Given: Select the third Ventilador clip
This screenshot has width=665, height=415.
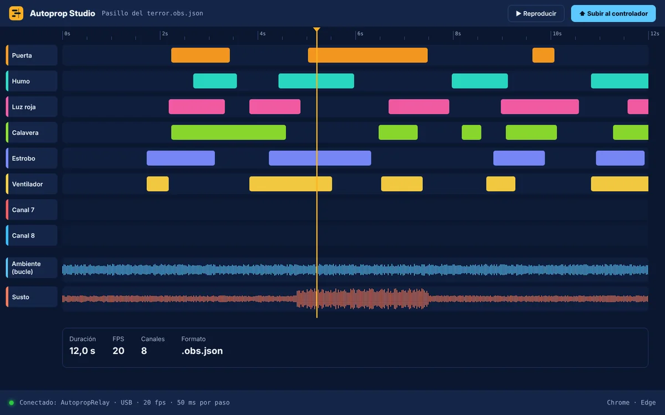Looking at the screenshot, I should pyautogui.click(x=402, y=184).
